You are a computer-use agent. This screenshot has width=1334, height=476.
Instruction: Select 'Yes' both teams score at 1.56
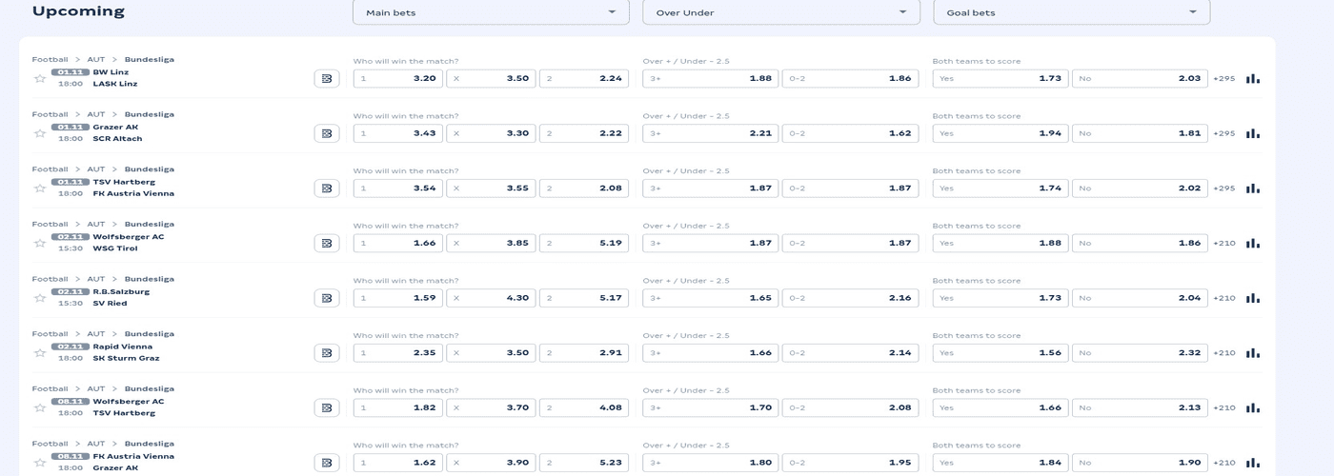[1000, 352]
